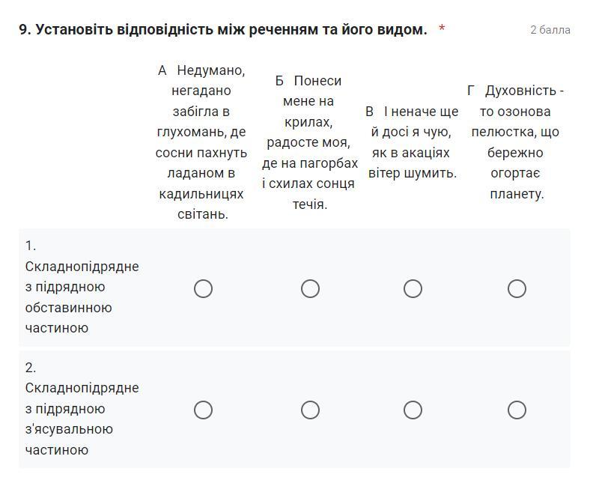Click the question title 'Установіть відповідність'
Viewport: 593px width, 495px height.
pyautogui.click(x=231, y=30)
